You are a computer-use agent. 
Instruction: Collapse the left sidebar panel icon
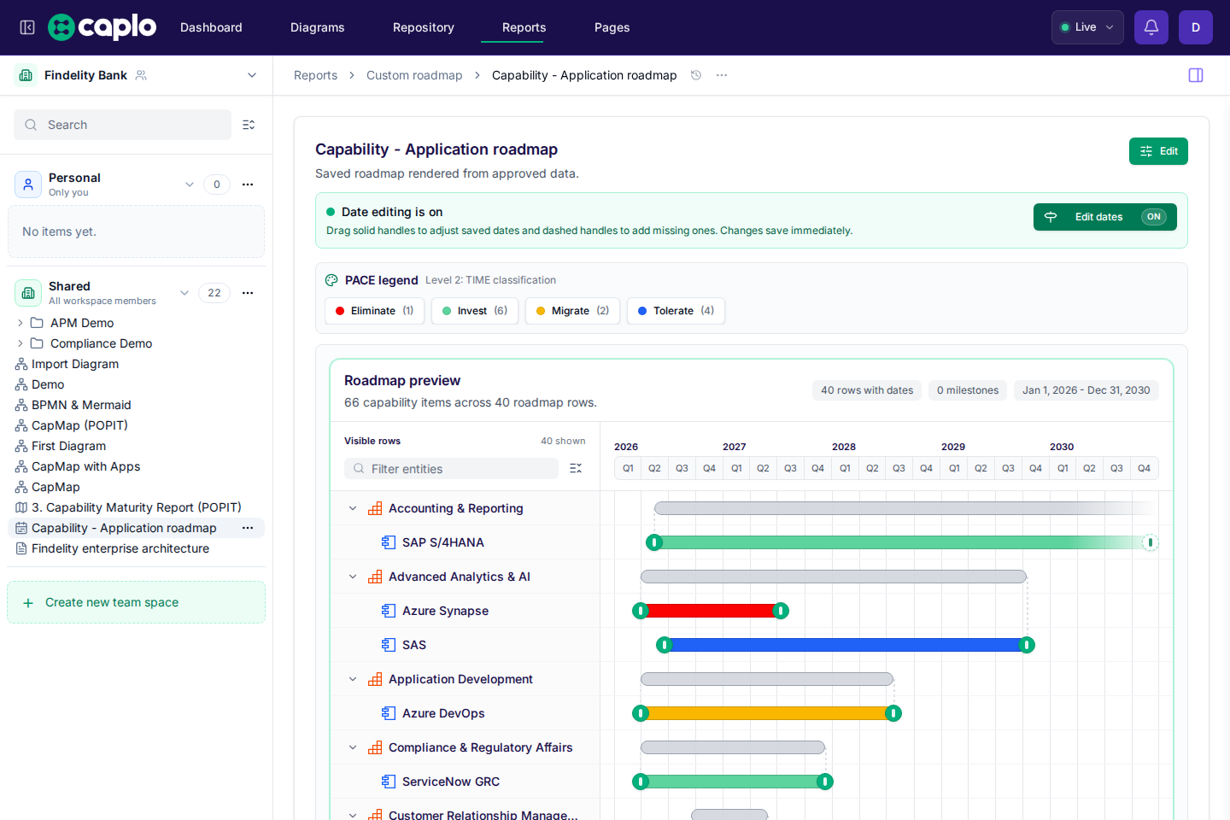tap(27, 27)
